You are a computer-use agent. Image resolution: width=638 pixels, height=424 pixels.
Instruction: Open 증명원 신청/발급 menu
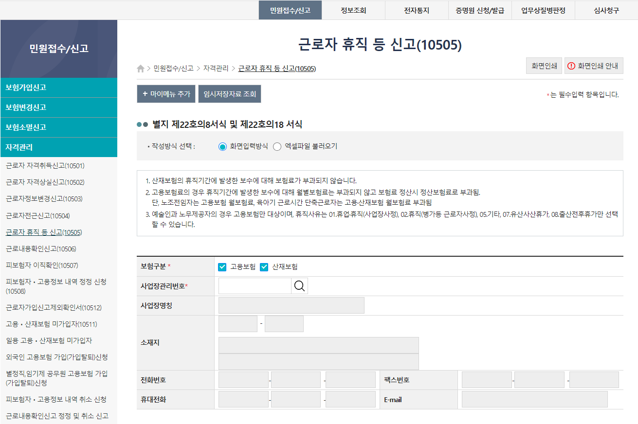pyautogui.click(x=480, y=10)
